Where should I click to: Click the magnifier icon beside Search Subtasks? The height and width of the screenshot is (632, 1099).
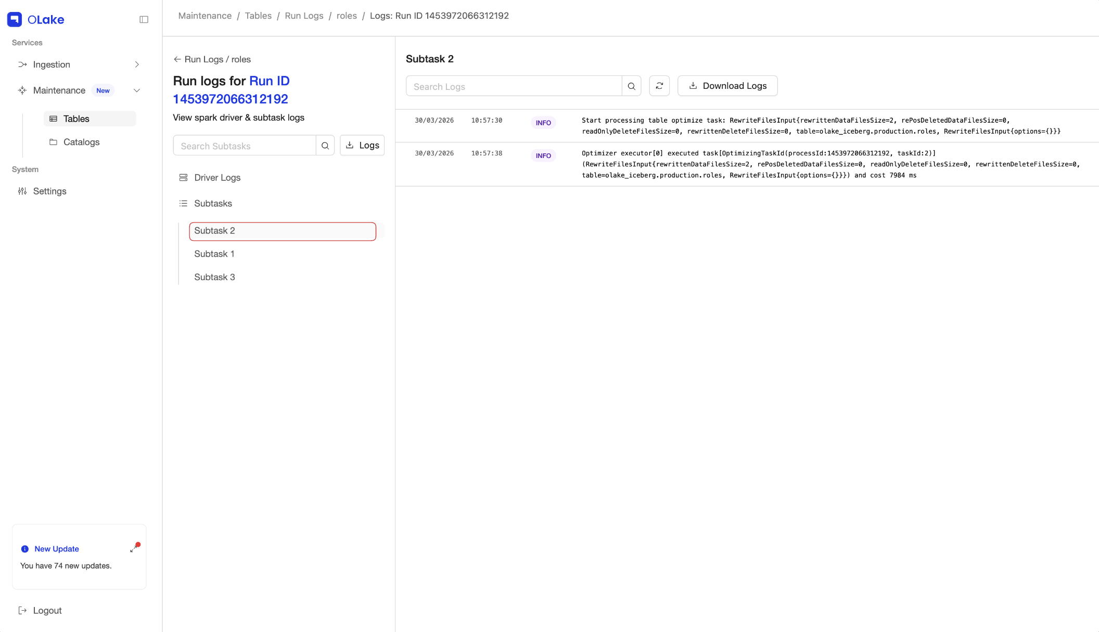(325, 146)
